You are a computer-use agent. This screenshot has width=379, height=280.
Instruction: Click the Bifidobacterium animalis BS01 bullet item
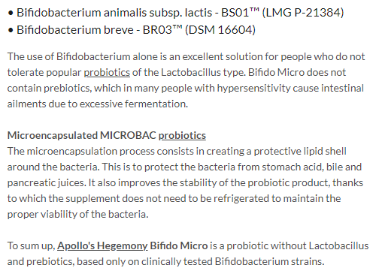click(x=176, y=13)
